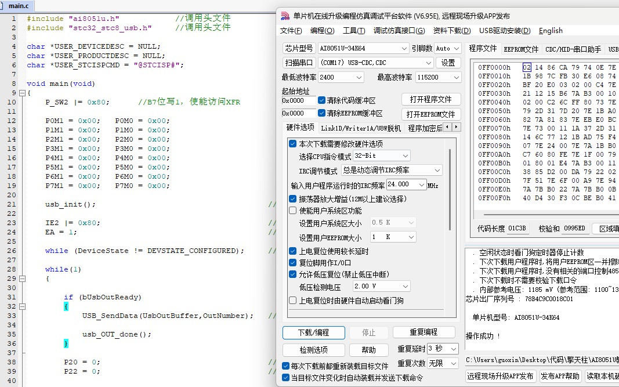Enable 使能用户系统区功能 checkbox
The width and height of the screenshot is (619, 387).
pyautogui.click(x=292, y=211)
